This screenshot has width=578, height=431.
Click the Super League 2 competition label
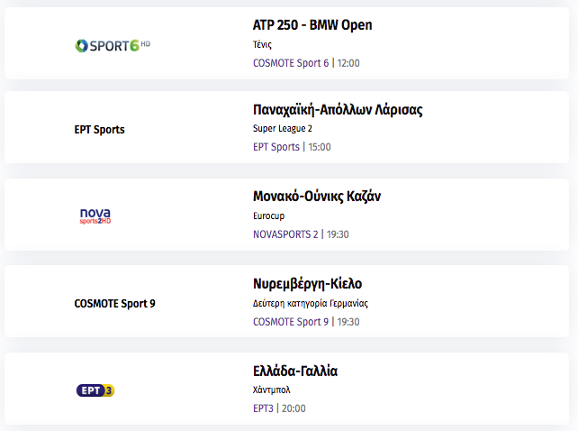[x=283, y=129]
